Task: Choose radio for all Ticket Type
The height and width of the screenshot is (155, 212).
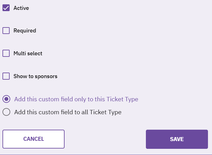Action: click(x=6, y=112)
